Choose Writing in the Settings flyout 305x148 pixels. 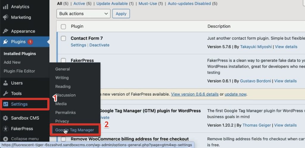pos(62,78)
